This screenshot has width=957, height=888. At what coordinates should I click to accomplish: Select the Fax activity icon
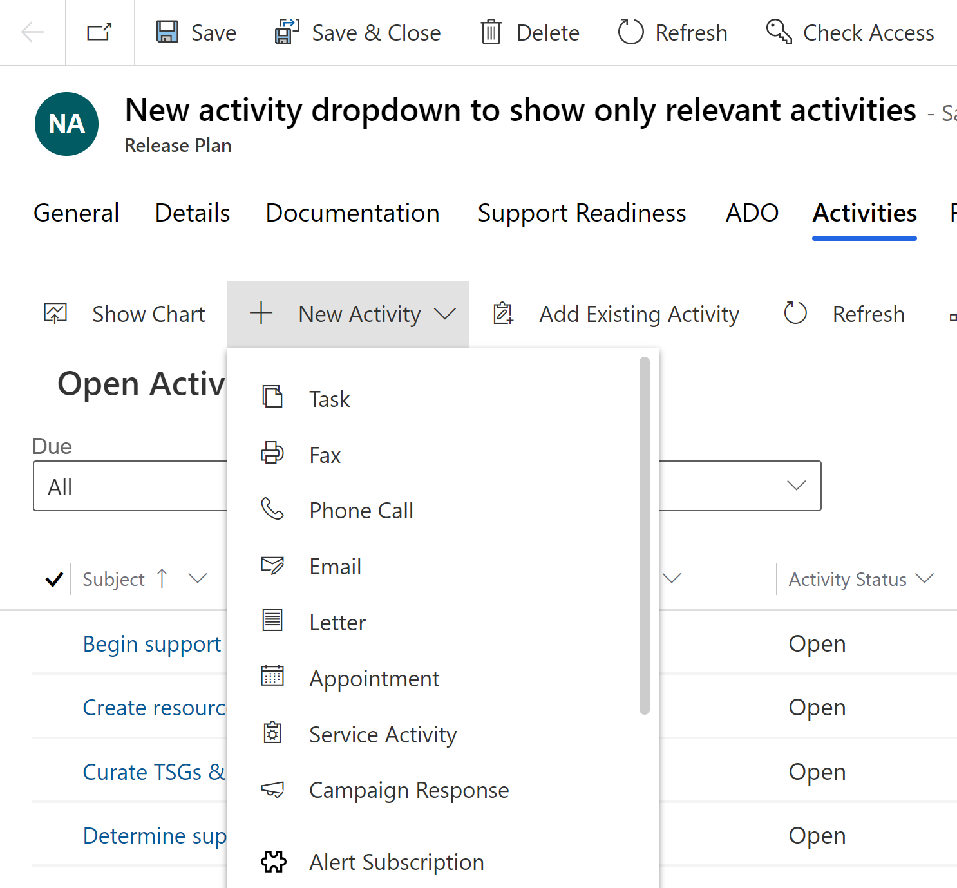pos(273,453)
